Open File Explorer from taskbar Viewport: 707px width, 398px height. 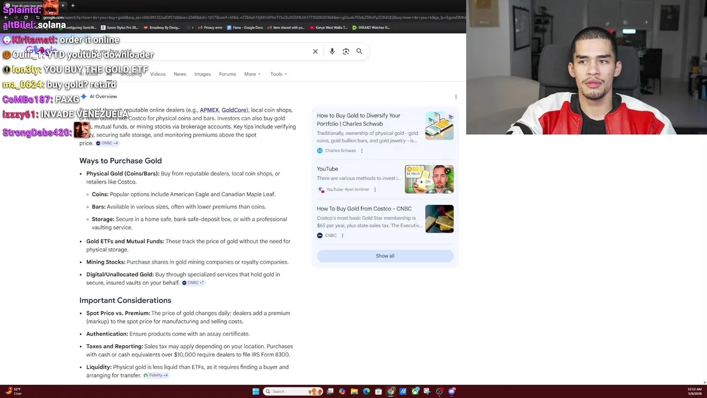point(354,391)
